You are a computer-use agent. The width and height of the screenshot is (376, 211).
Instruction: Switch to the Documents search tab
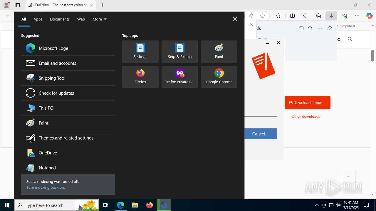[x=60, y=19]
